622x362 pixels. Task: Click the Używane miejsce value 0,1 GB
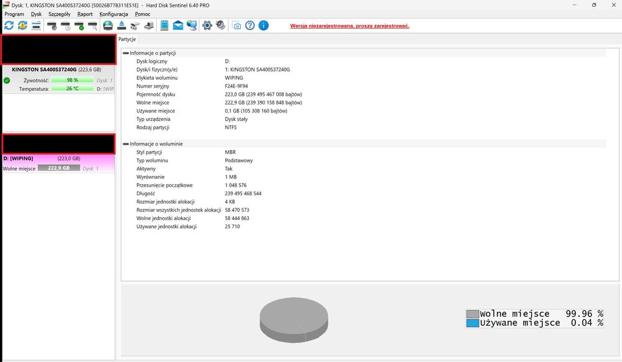pos(256,111)
